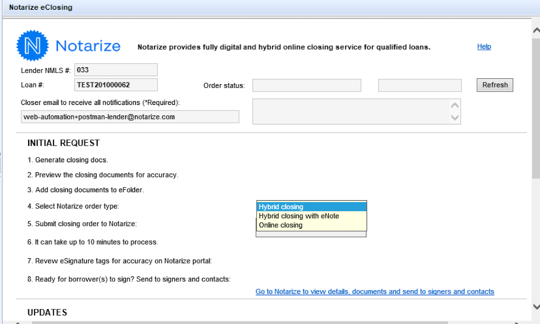The image size is (540, 324).
Task: Click 'Preview the closing documents for accuracy' step
Action: coord(103,175)
